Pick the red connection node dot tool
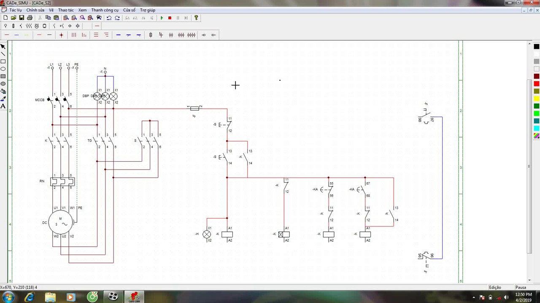 point(61,35)
